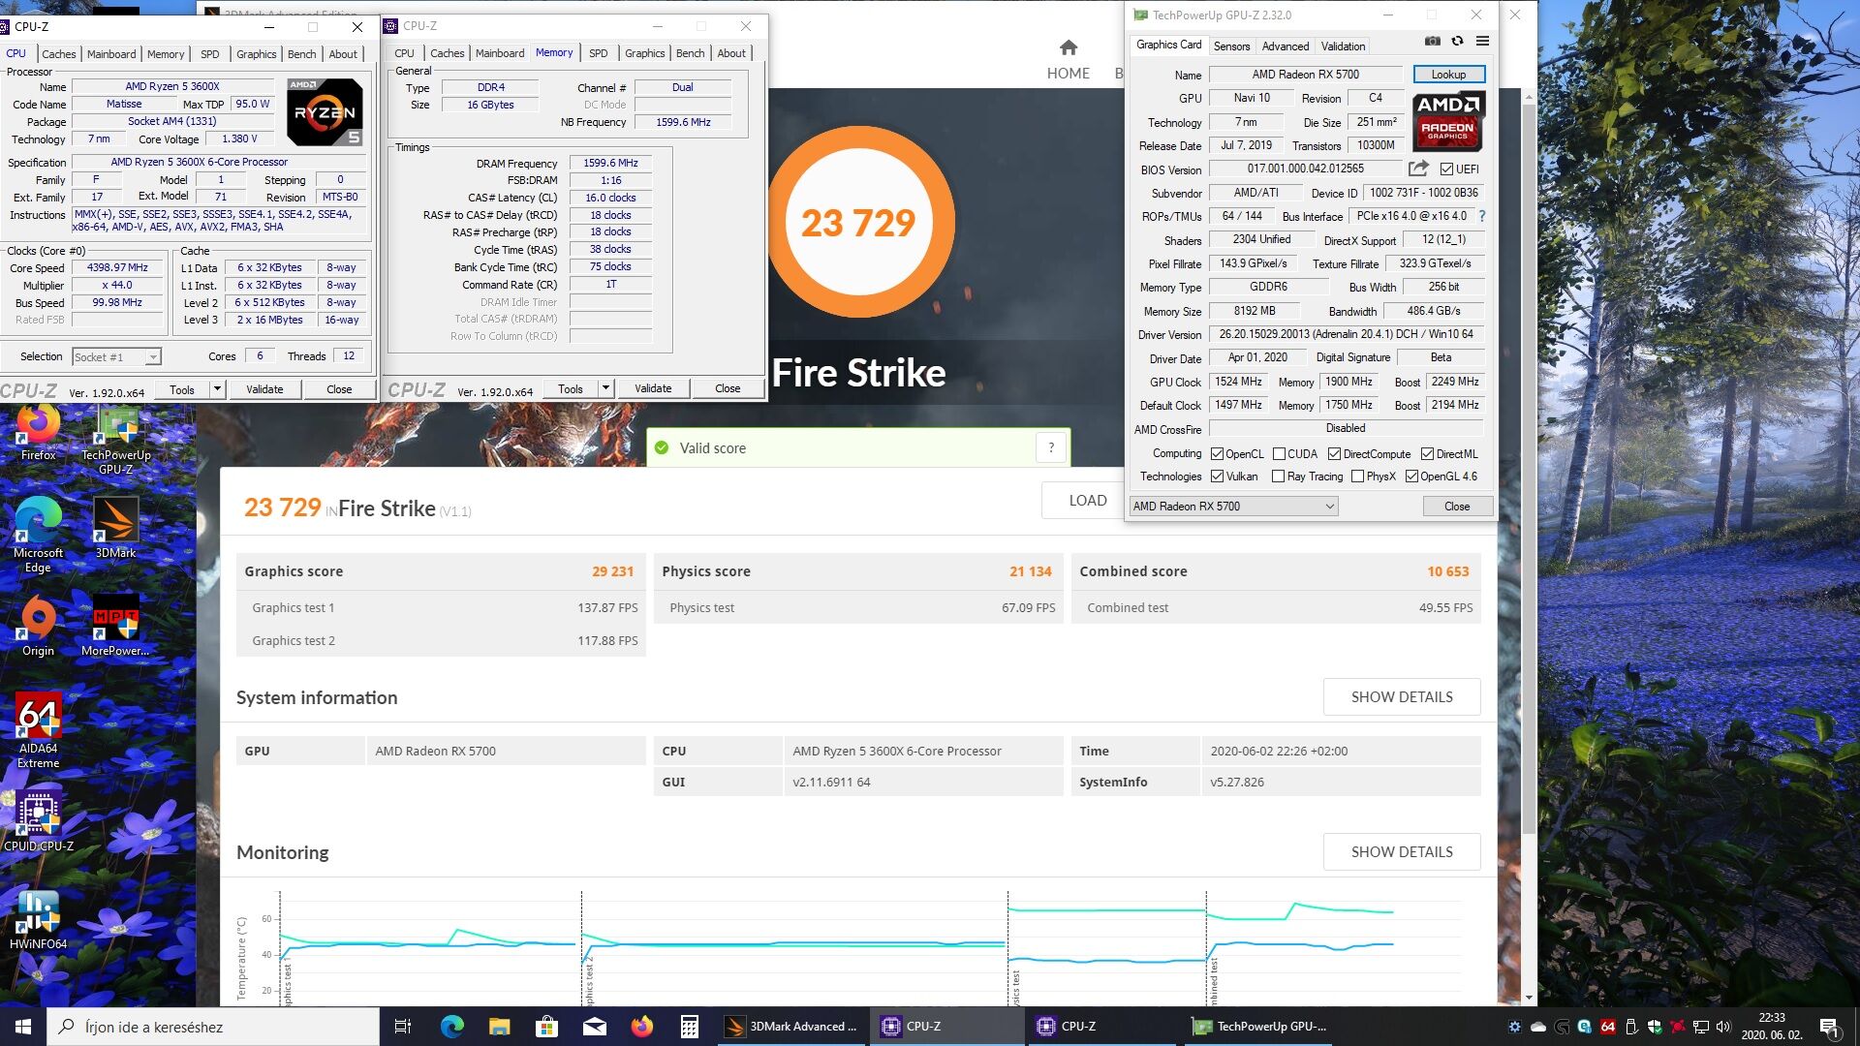1860x1046 pixels.
Task: Open AIDA64 Extreme desktop icon
Action: click(39, 732)
